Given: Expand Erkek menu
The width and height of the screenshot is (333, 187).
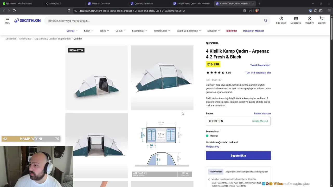Looking at the screenshot, I should click(104, 31).
